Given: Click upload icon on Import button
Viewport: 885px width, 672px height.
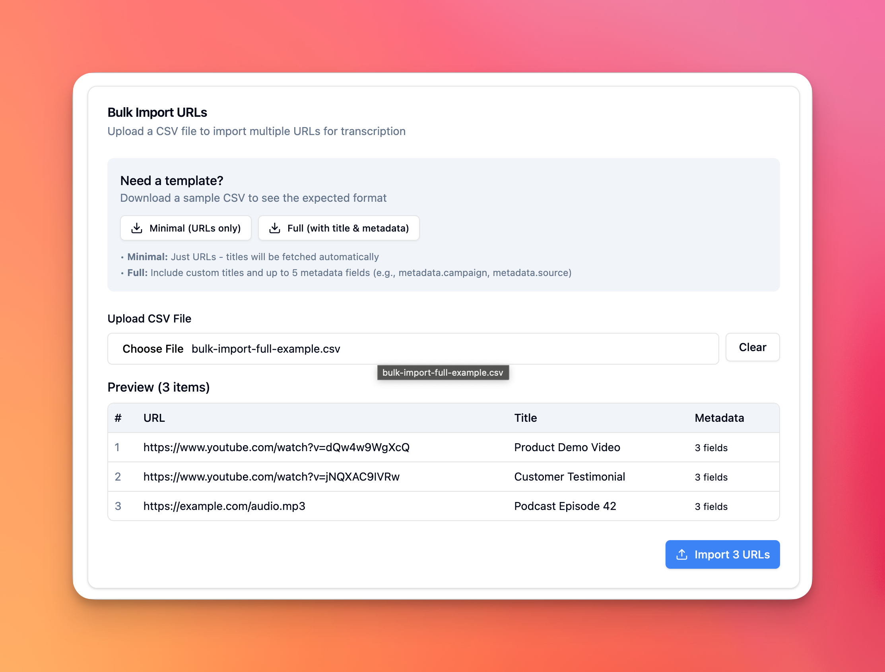Looking at the screenshot, I should (681, 554).
